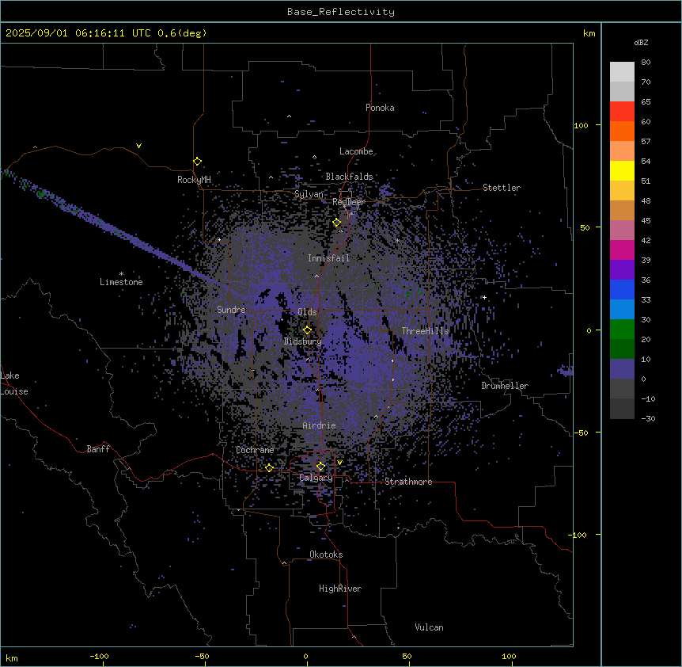This screenshot has width=682, height=667.
Task: Select the RedDeer label
Action: [x=348, y=202]
